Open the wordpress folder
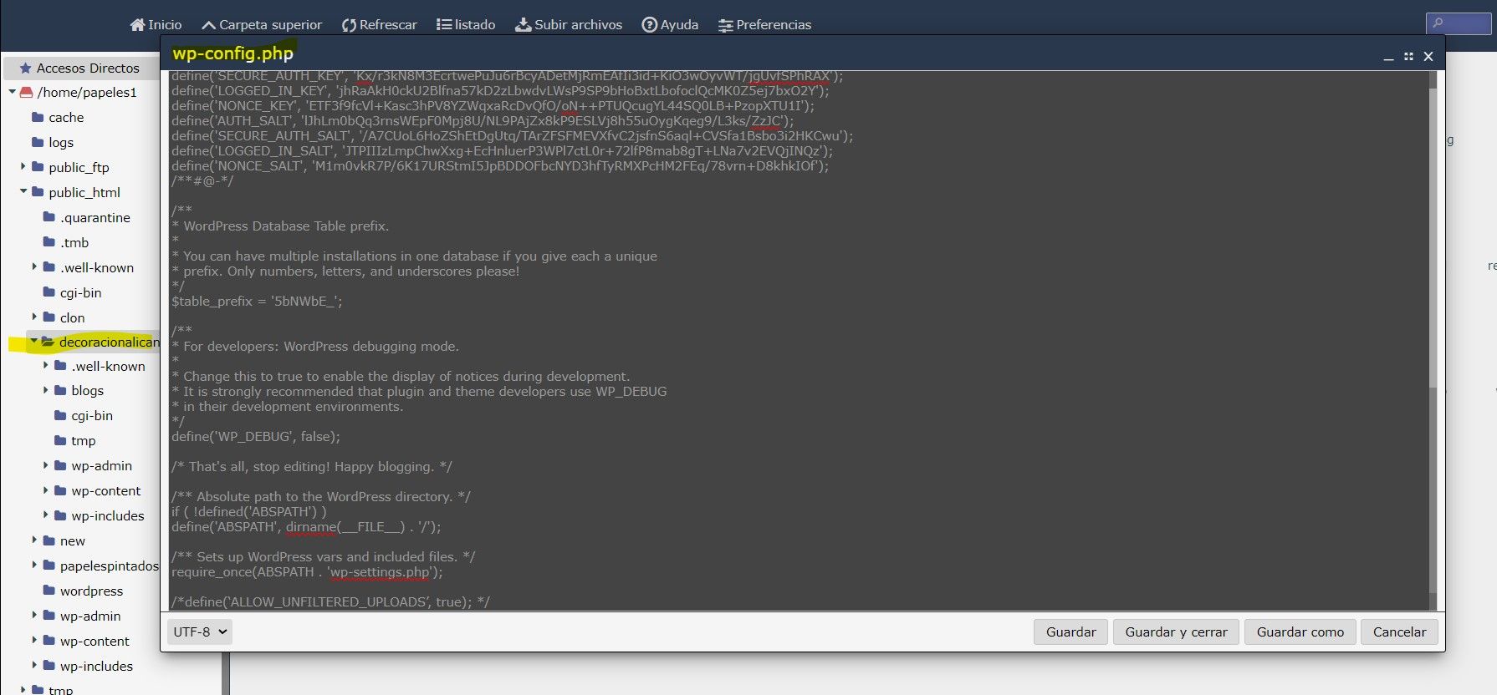The height and width of the screenshot is (695, 1497). coord(83,591)
